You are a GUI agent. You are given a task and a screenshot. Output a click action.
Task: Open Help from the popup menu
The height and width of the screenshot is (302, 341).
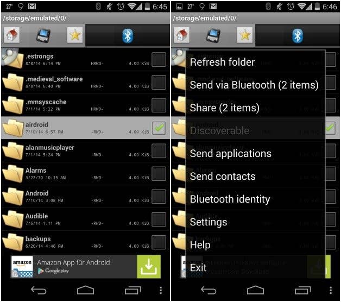pyautogui.click(x=256, y=245)
